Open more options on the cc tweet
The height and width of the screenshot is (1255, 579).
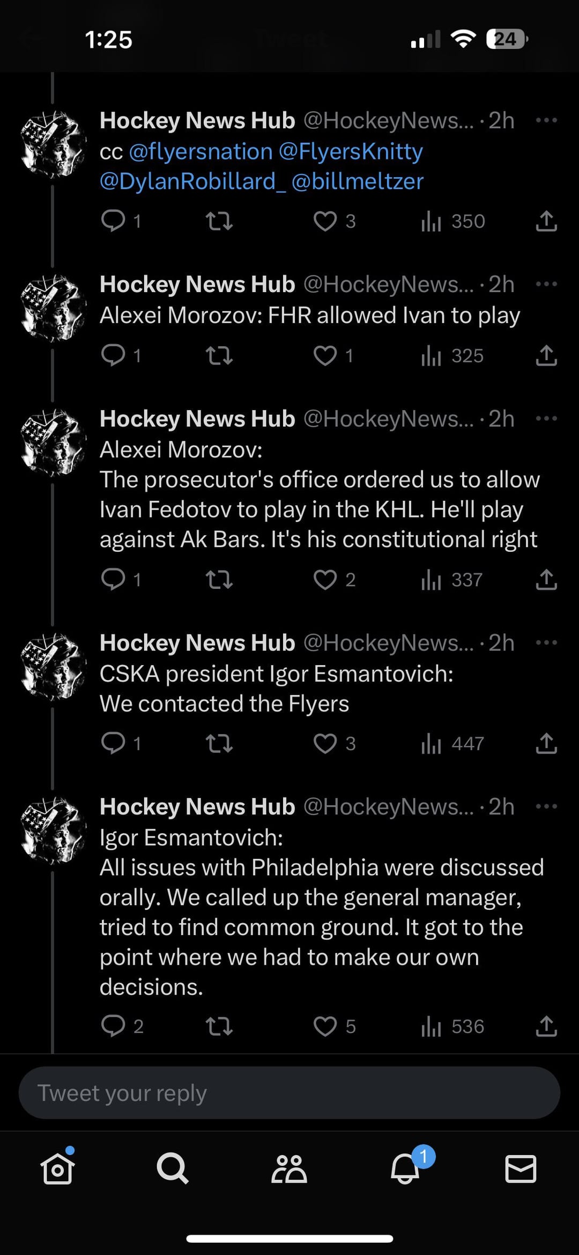click(546, 120)
